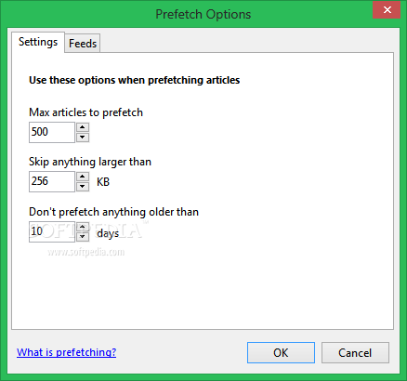Confirm settings with OK button
The image size is (407, 381).
[x=281, y=352]
